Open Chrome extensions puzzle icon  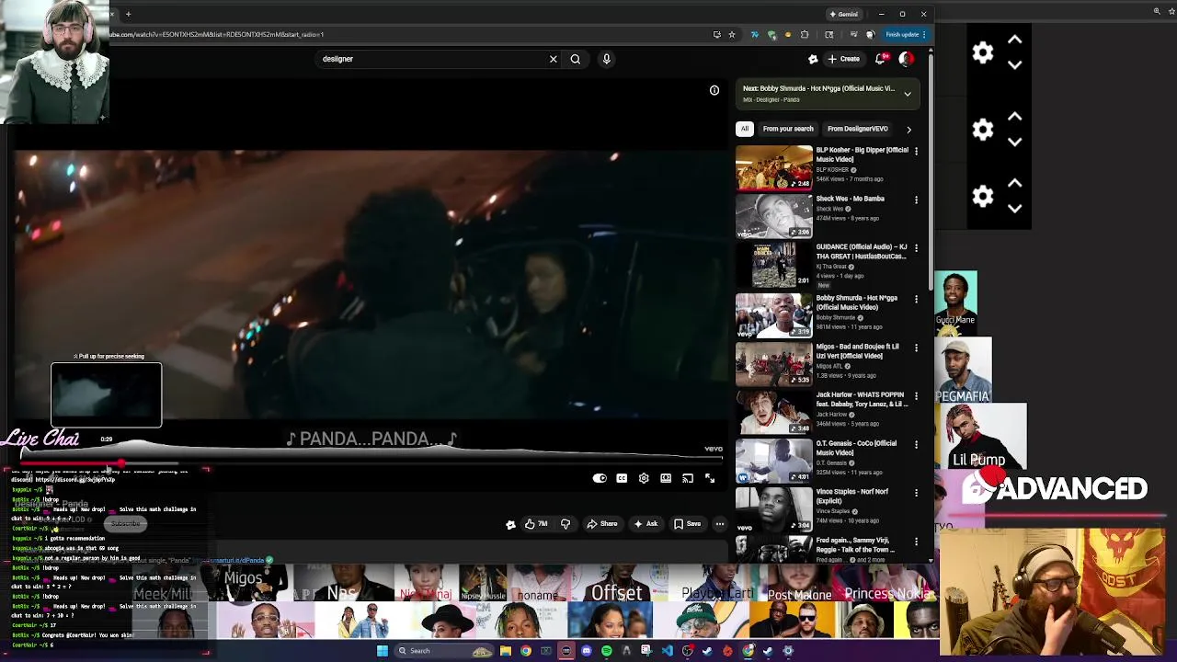[805, 34]
